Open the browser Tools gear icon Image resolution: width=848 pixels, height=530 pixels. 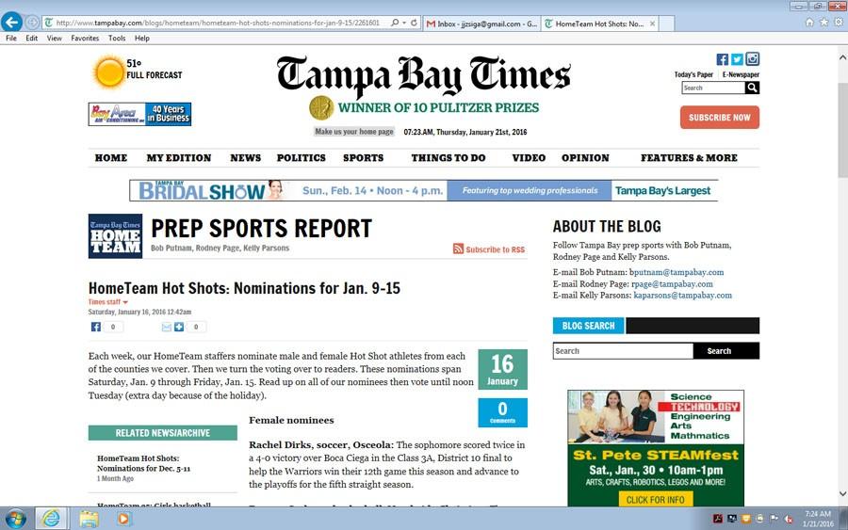(839, 23)
